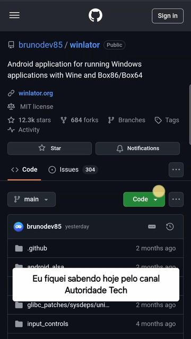Open the three-dot menu beside Issues tab
Image resolution: width=191 pixels, height=339 pixels.
tap(176, 169)
